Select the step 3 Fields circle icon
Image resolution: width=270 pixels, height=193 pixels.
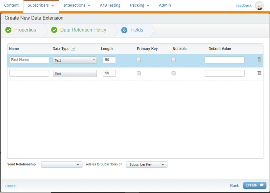(x=124, y=30)
